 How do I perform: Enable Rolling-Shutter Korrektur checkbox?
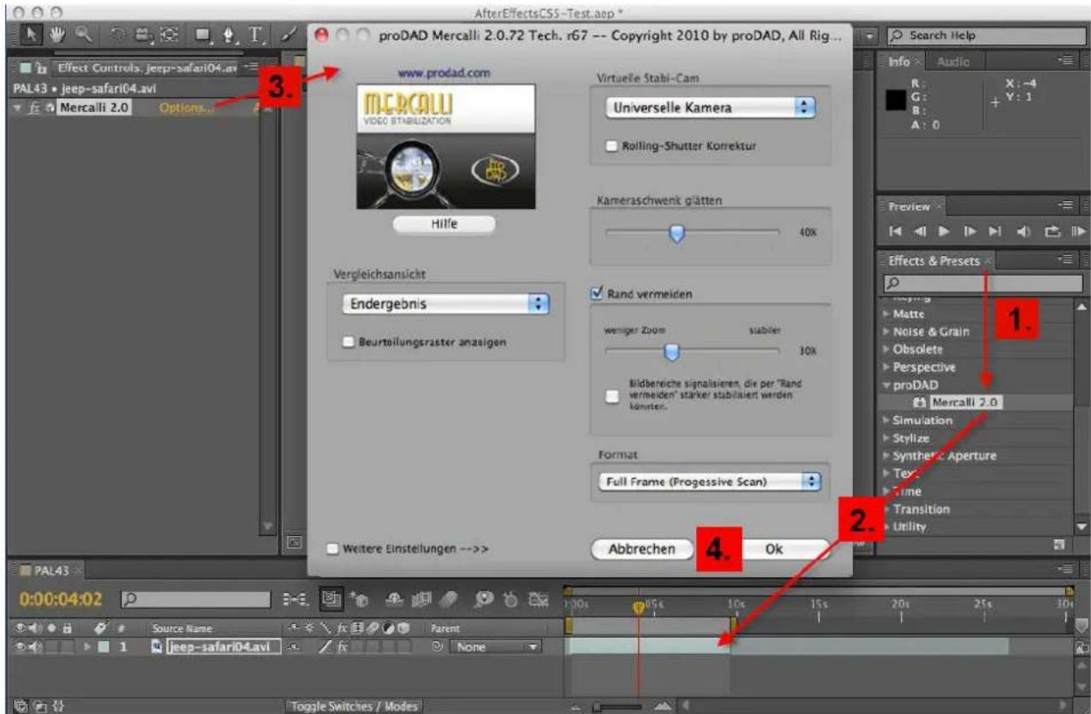(x=611, y=146)
